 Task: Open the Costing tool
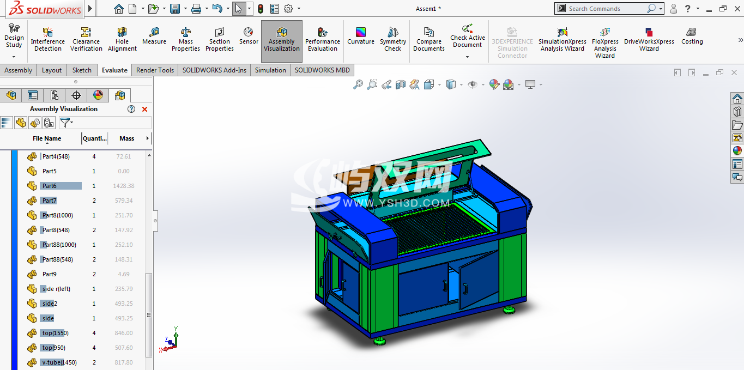tap(692, 35)
